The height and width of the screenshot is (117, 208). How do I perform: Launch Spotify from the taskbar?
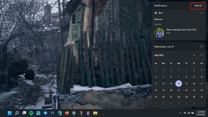coord(31,113)
